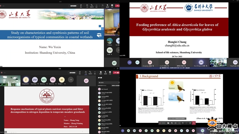Open more options in bottom-right floating bar
The height and width of the screenshot is (134, 239).
(x=179, y=123)
